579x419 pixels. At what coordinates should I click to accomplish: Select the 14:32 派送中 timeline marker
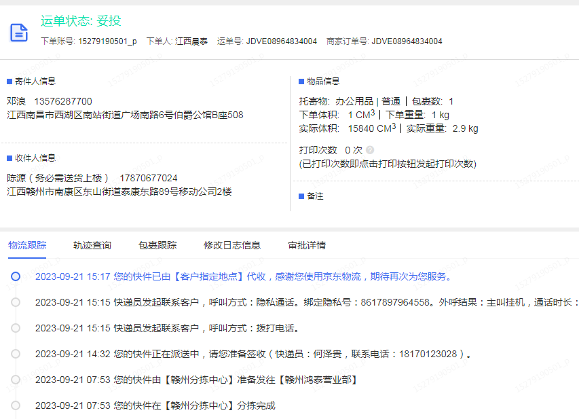tap(16, 354)
